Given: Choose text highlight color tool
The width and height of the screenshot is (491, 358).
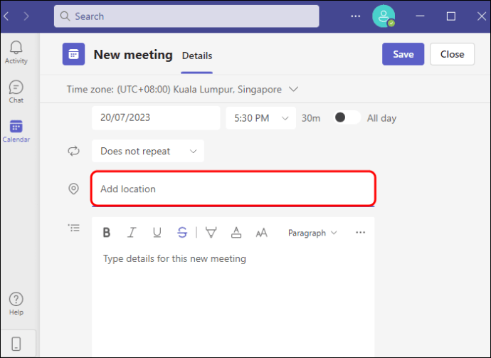Looking at the screenshot, I should pos(211,233).
